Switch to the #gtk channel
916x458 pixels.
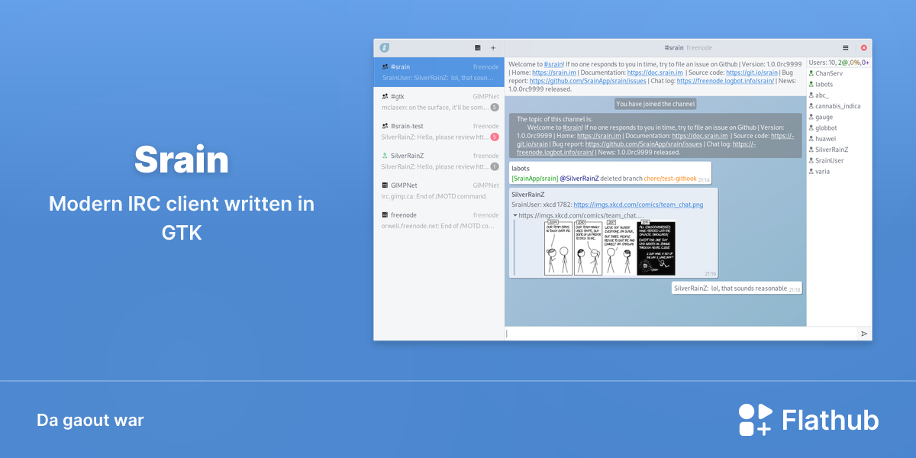pos(439,102)
